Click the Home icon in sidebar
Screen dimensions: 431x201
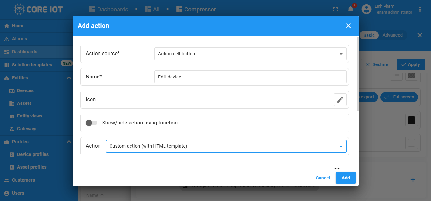coord(6,26)
